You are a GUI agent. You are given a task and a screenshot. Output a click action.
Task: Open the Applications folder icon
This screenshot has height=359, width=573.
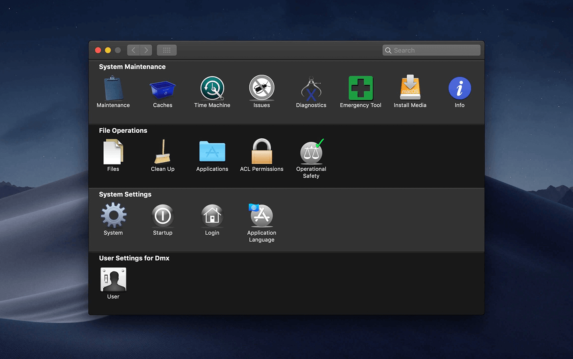212,152
